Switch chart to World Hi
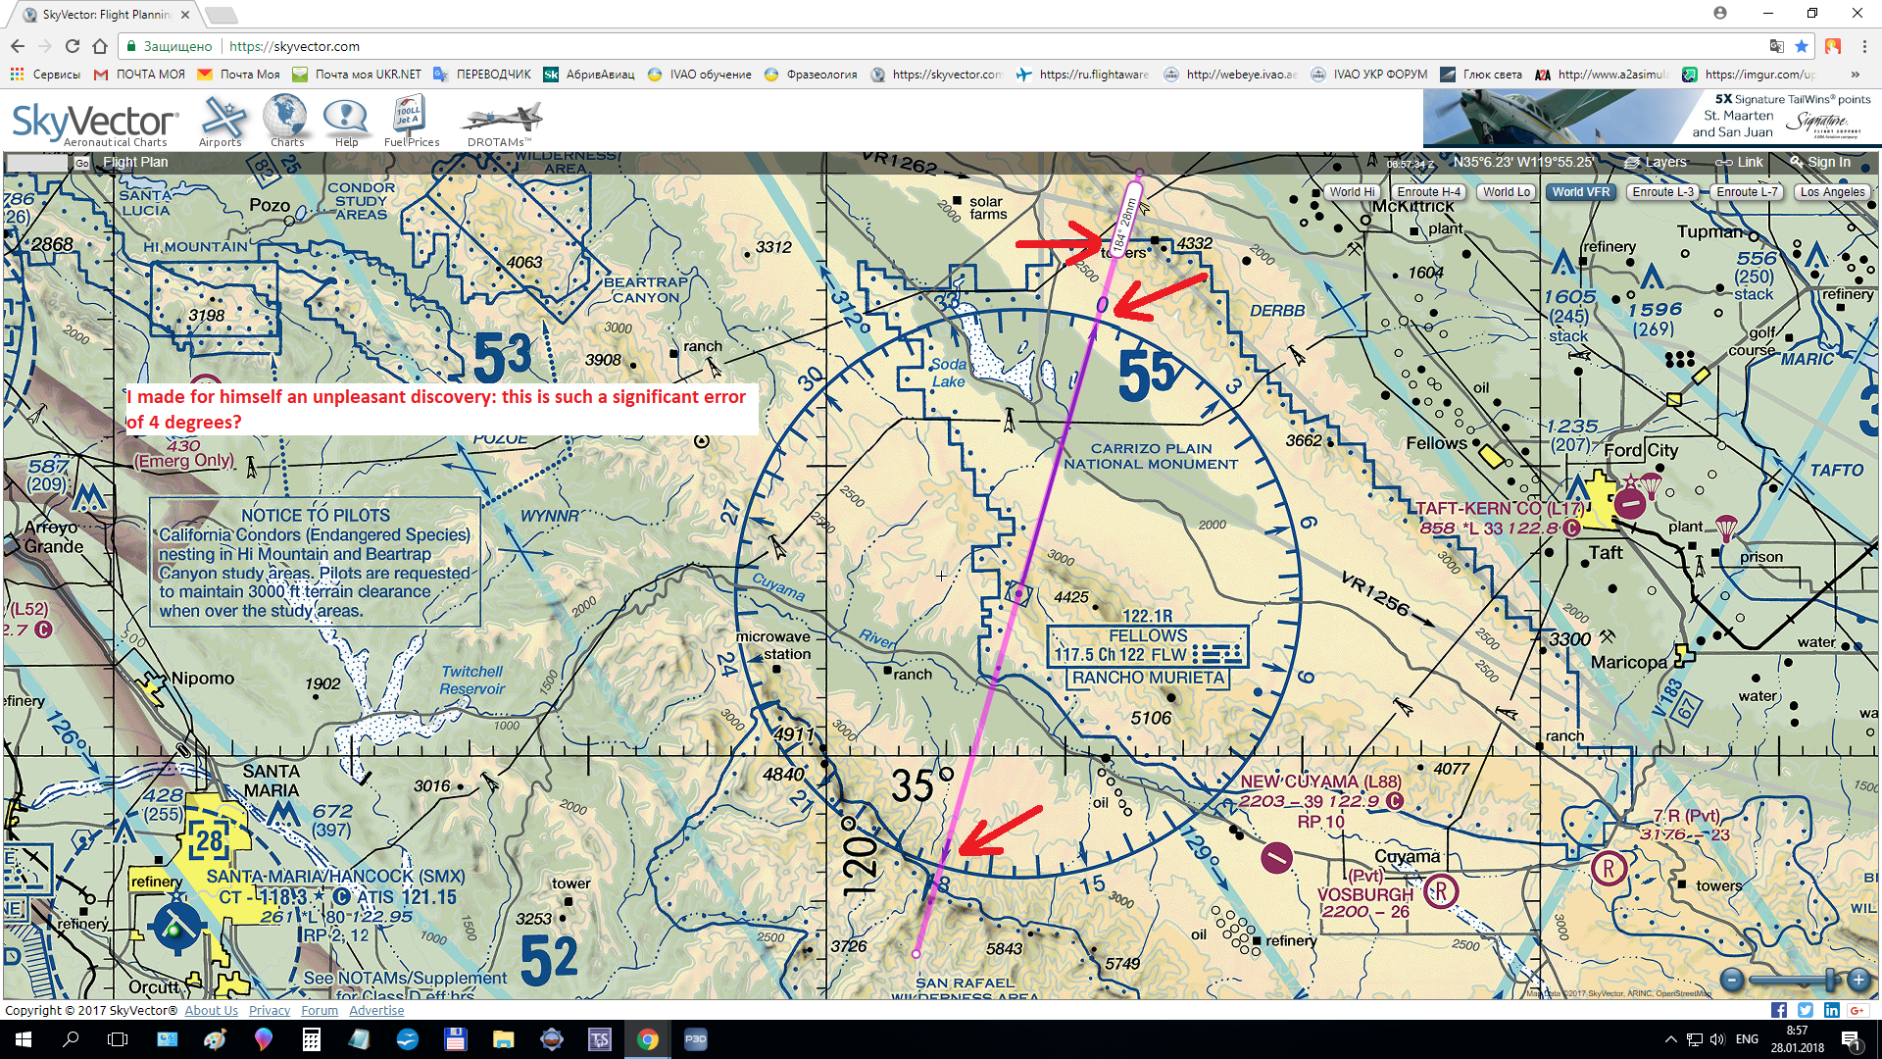 coord(1352,192)
